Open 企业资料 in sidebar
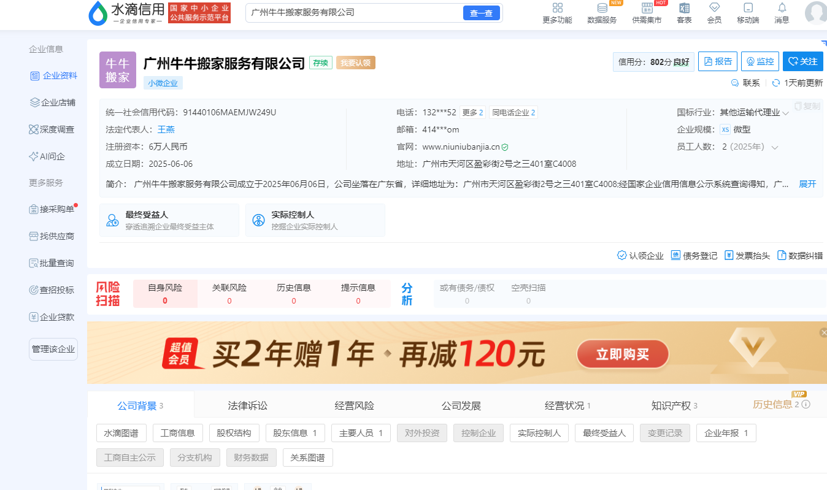827x490 pixels. pos(53,76)
